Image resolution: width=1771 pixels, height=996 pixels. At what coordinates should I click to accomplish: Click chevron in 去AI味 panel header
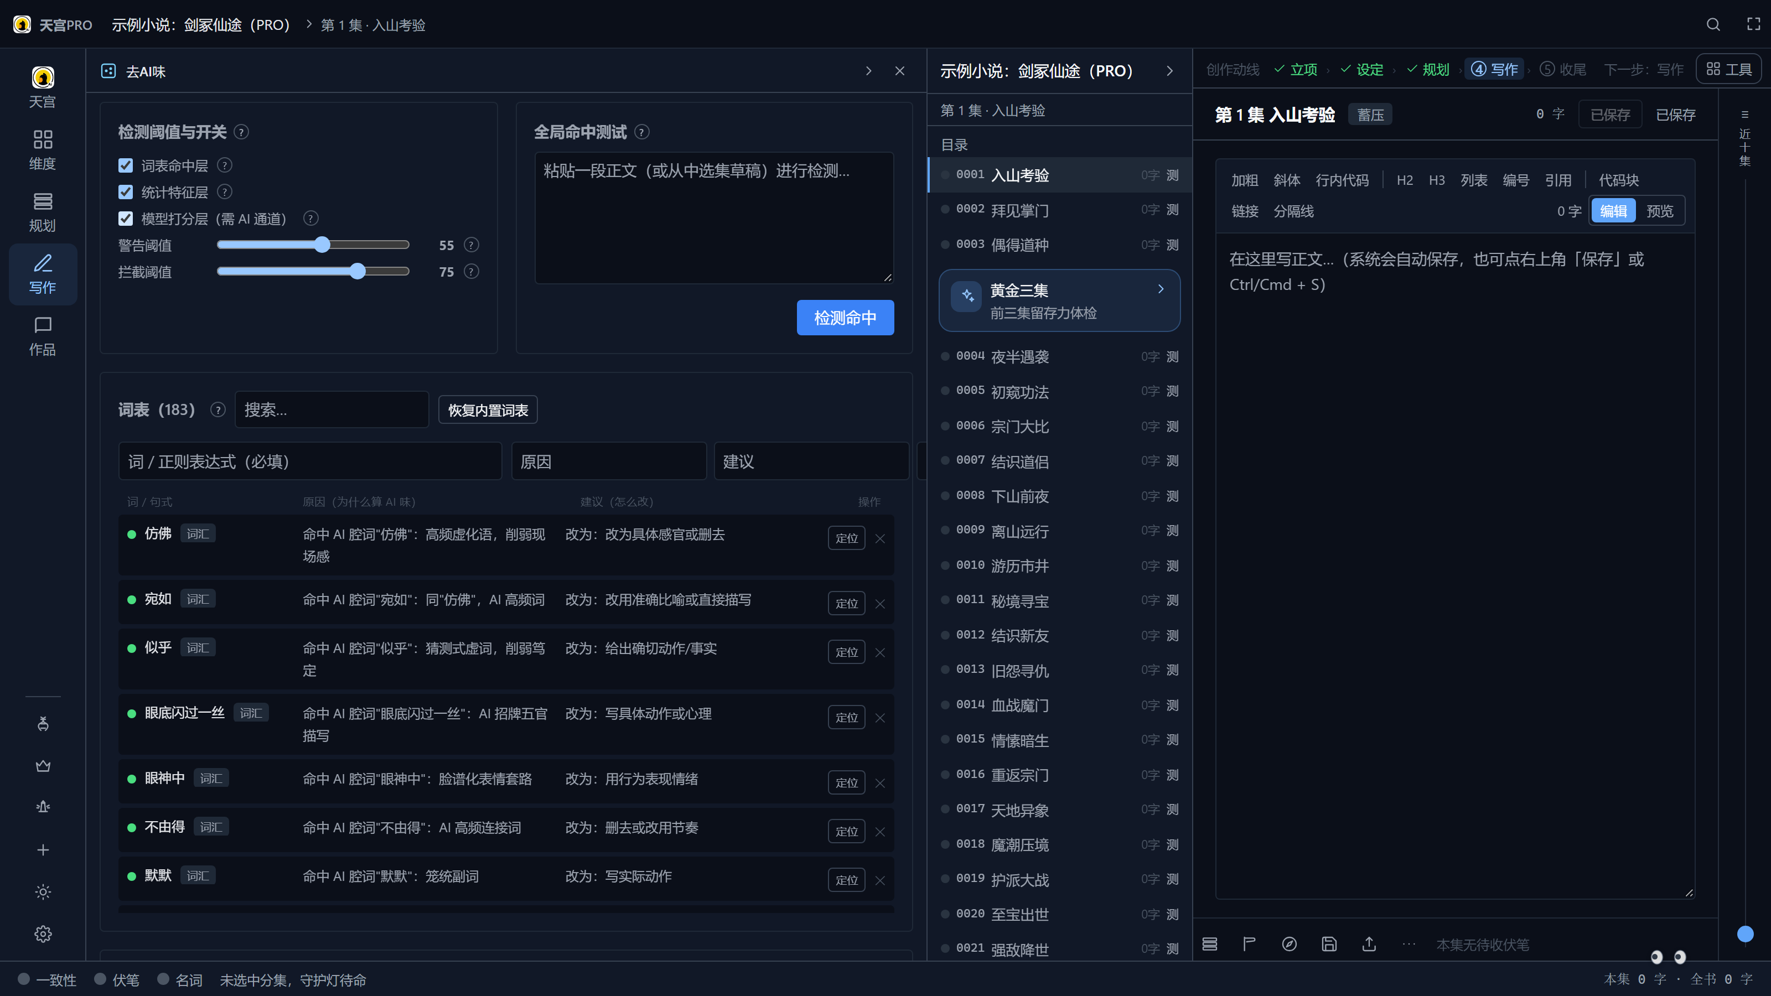click(868, 71)
